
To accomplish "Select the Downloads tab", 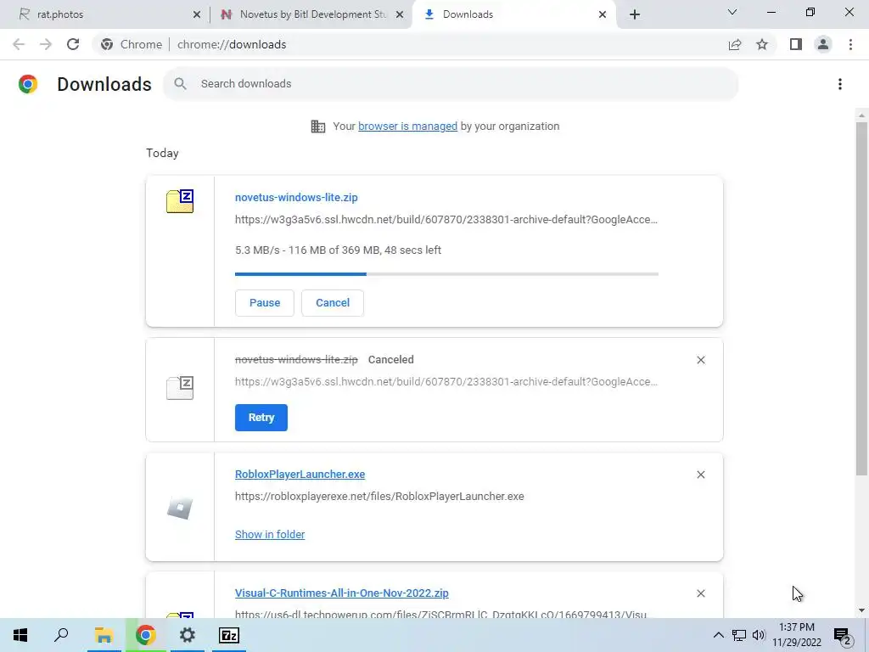I will coord(513,14).
